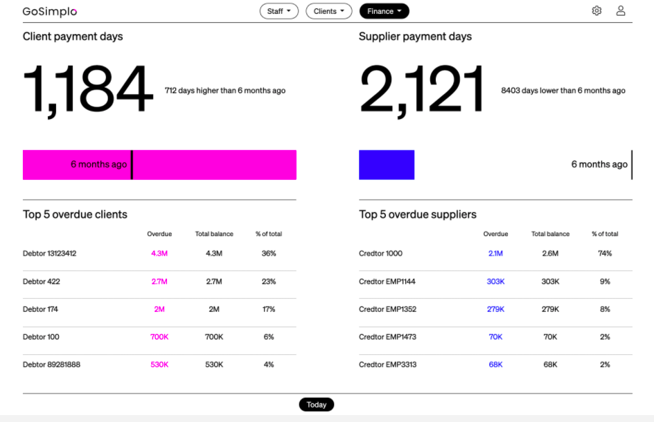The height and width of the screenshot is (422, 654).
Task: Click the 712 days higher than 6 months ago text
Action: (x=225, y=91)
